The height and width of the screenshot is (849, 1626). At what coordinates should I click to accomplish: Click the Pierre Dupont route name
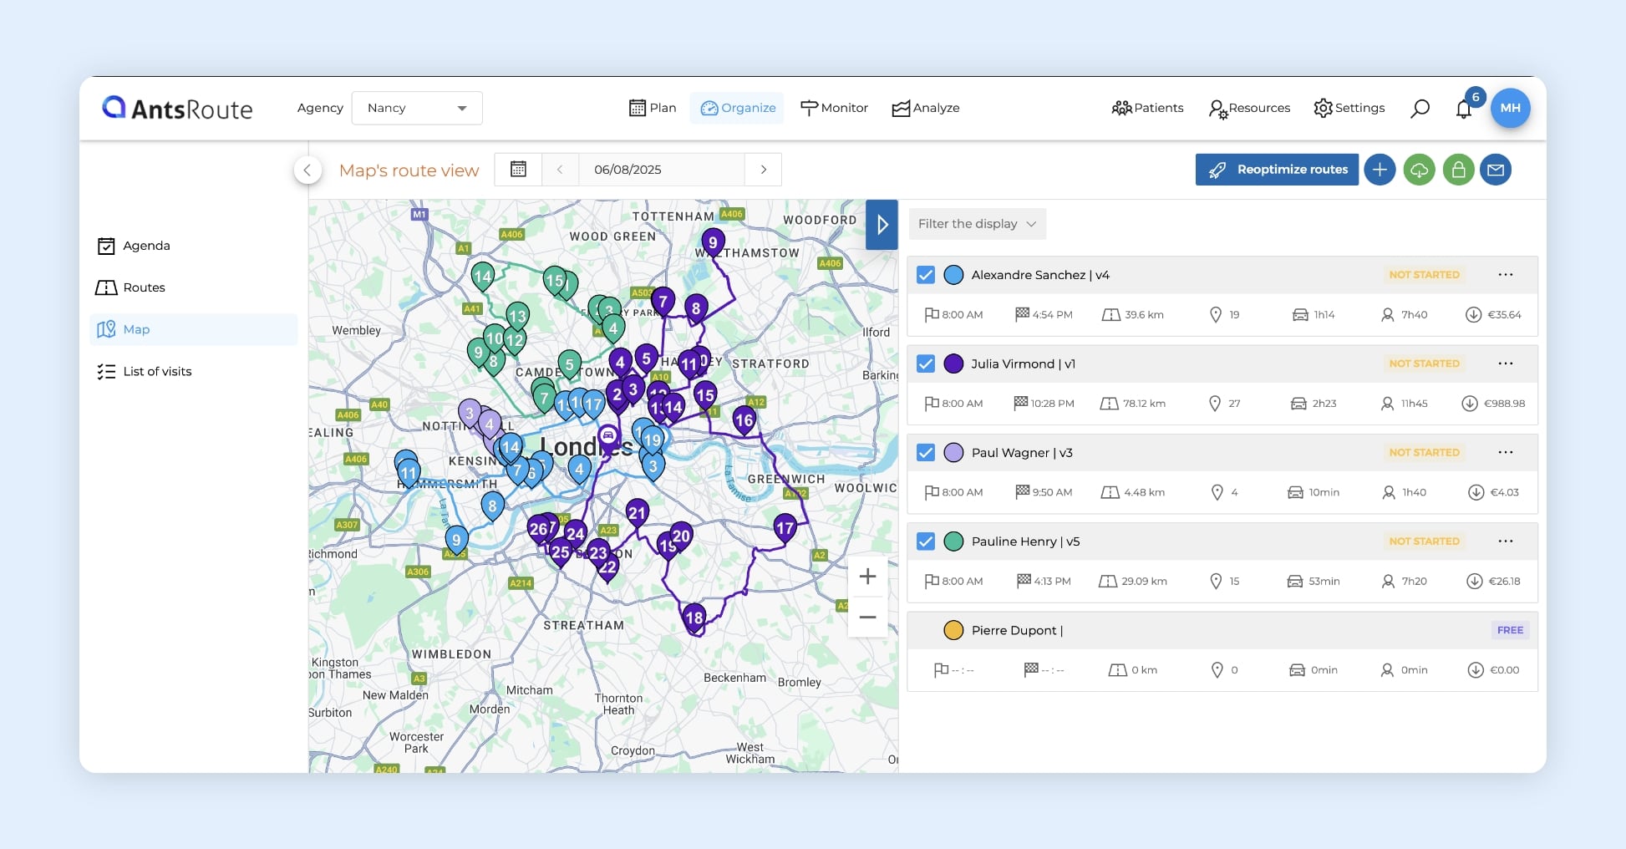pos(1017,630)
